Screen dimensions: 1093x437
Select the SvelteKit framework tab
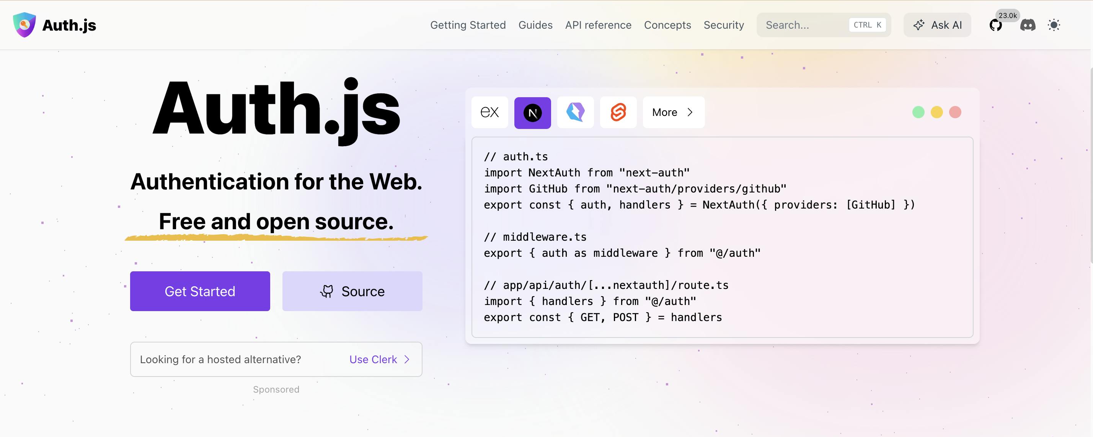pyautogui.click(x=618, y=113)
